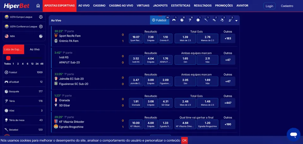Expand +190 other markets for KF Vllaznia

pos(228,124)
